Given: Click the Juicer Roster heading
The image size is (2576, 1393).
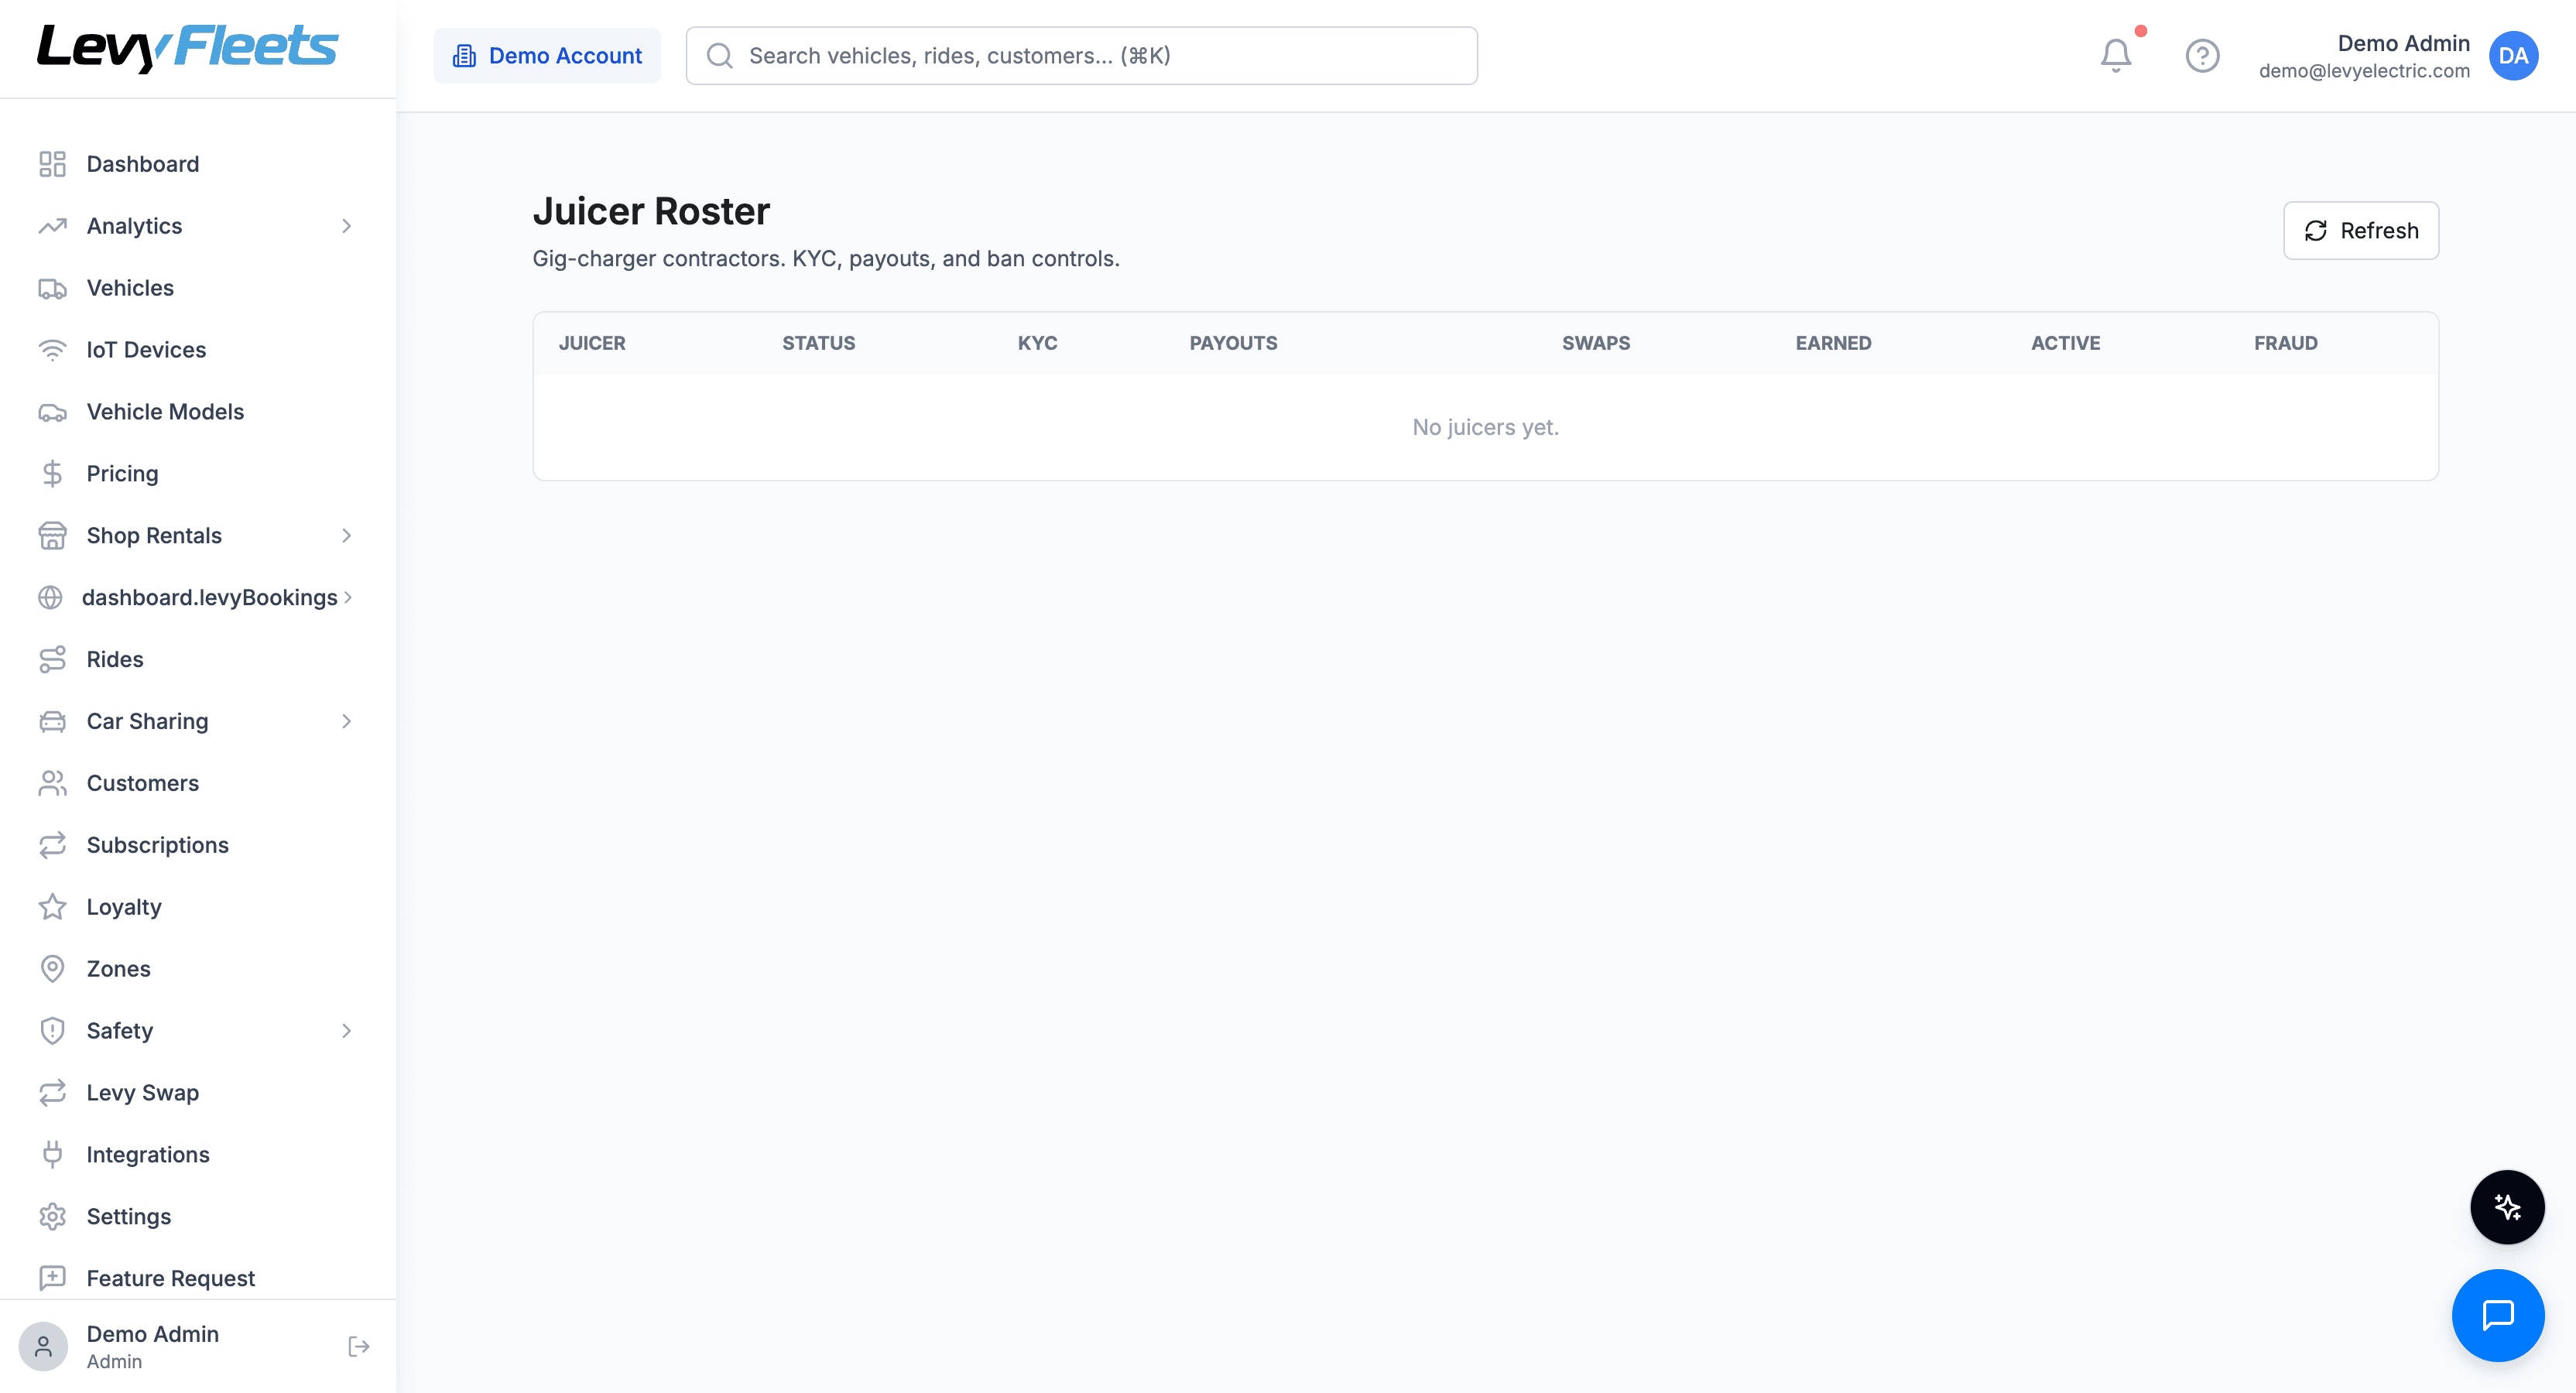Looking at the screenshot, I should [651, 211].
